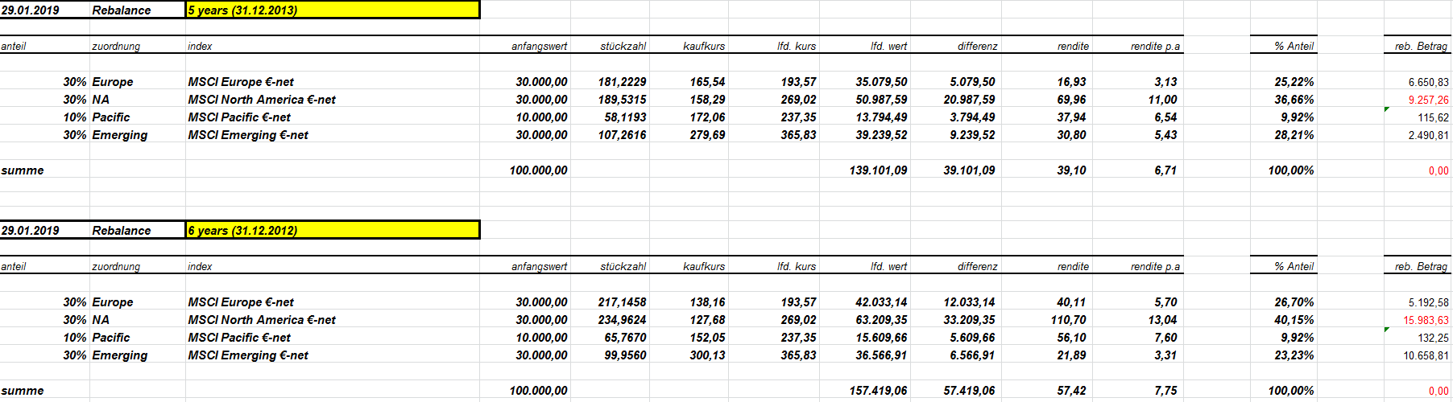Click the differenz value 9.239,52
The width and height of the screenshot is (1453, 402).
pos(972,135)
